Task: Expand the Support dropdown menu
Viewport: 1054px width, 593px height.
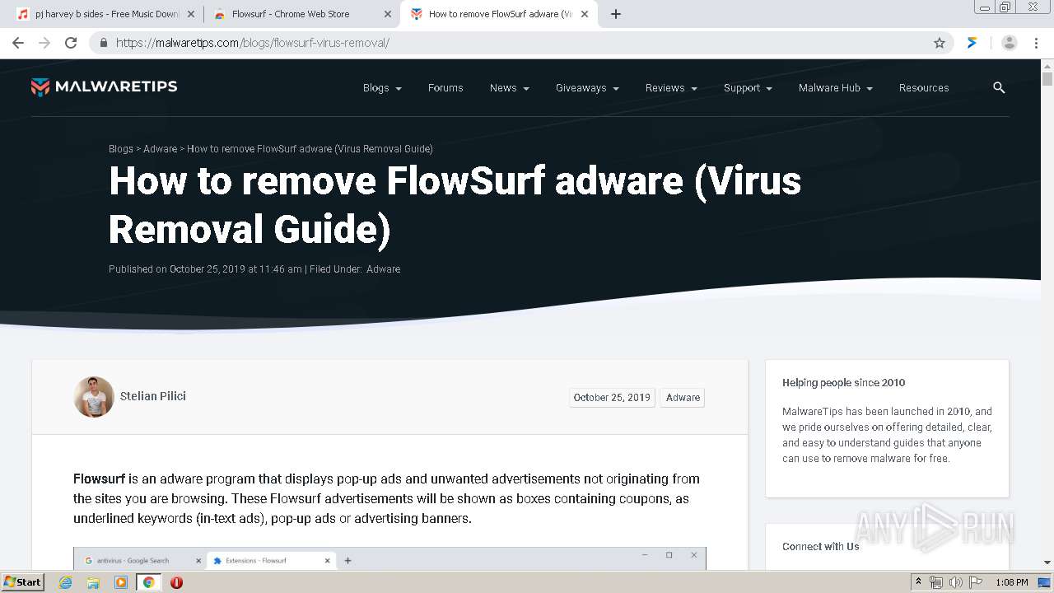Action: [748, 88]
